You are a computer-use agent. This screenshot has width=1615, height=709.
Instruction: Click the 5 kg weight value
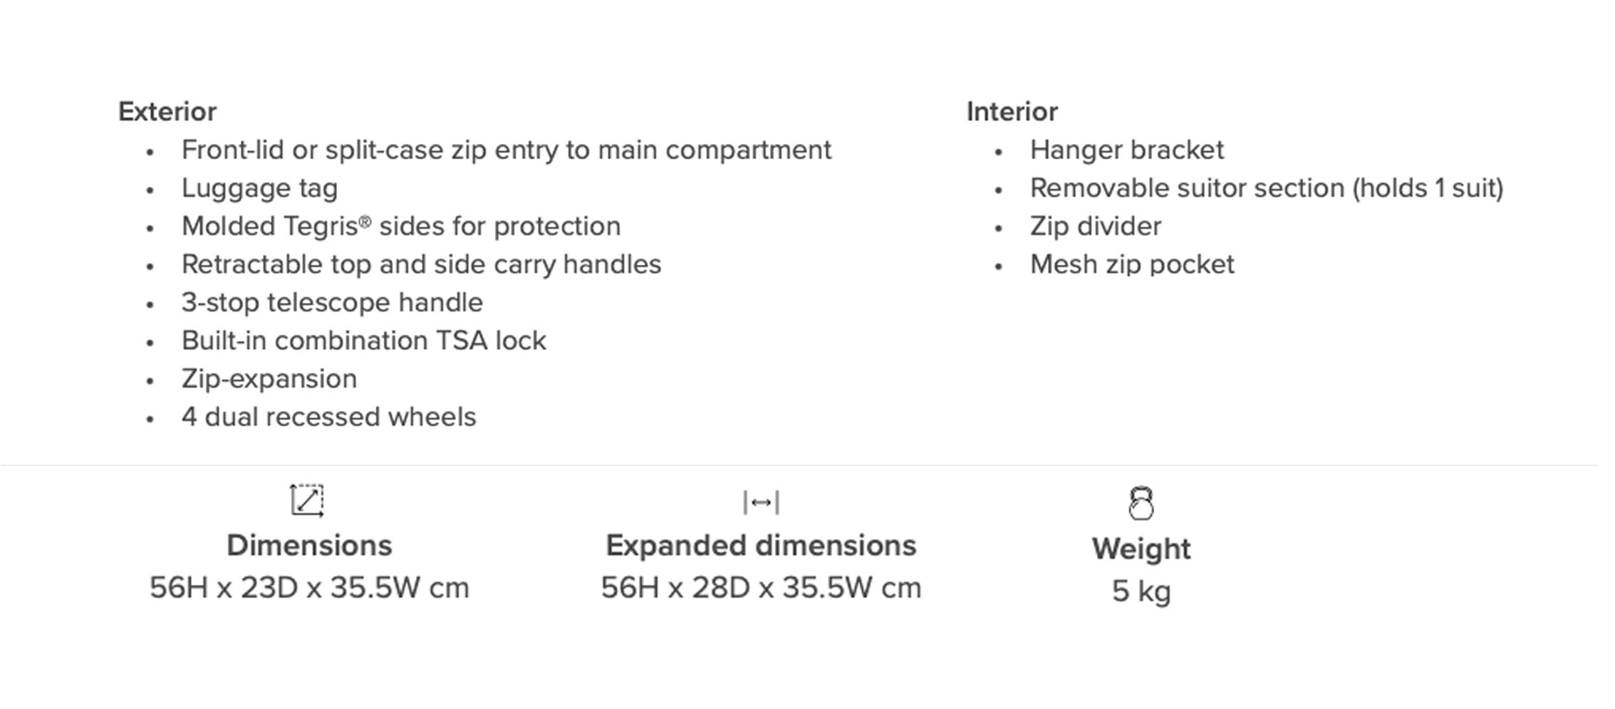pos(1141,591)
